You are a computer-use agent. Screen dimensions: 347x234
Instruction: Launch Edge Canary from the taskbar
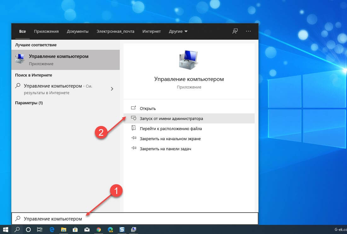[110, 230]
